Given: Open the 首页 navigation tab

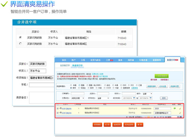Looking at the screenshot, I should point(64,60).
